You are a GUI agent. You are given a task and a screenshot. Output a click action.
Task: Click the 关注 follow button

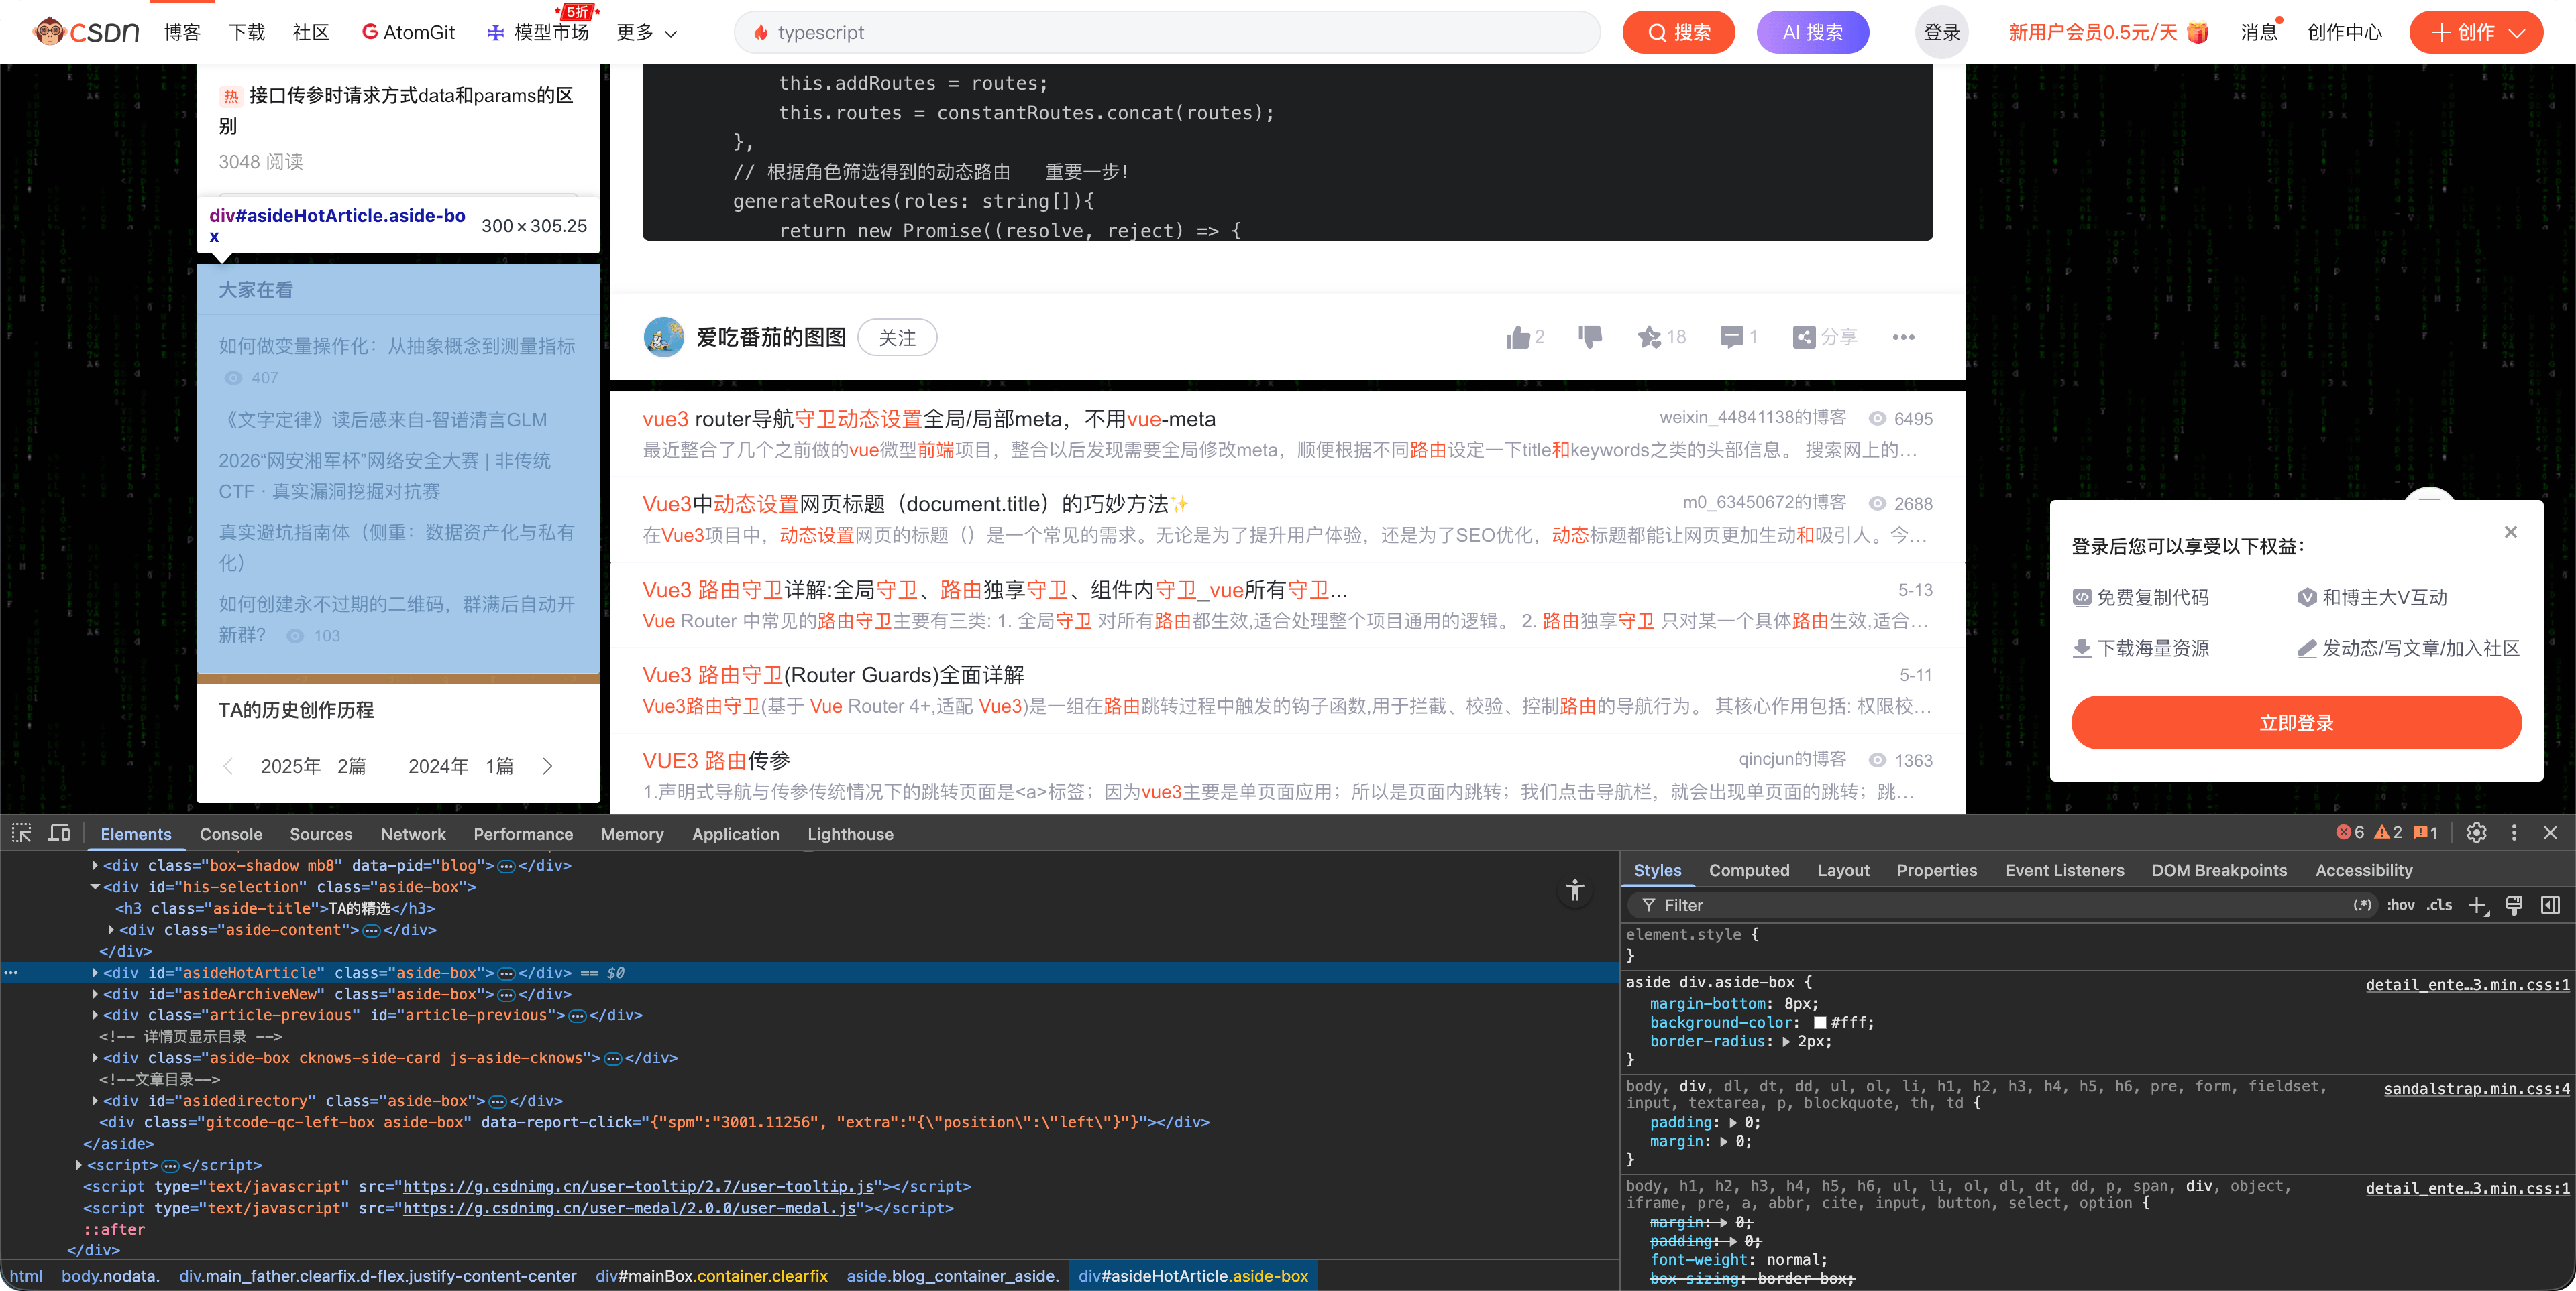(x=897, y=338)
